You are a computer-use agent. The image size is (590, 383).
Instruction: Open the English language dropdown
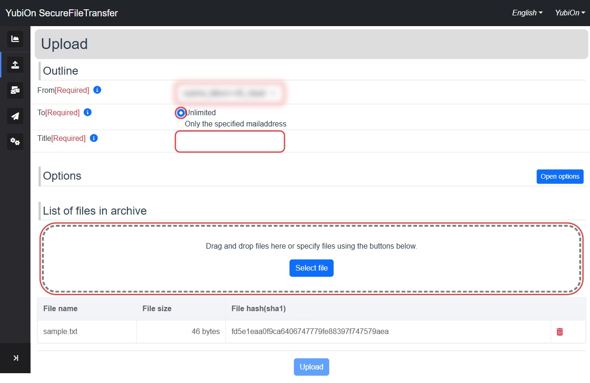(527, 13)
